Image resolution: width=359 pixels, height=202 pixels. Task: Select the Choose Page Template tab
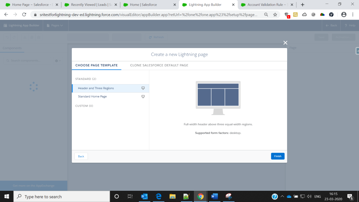pos(96,65)
